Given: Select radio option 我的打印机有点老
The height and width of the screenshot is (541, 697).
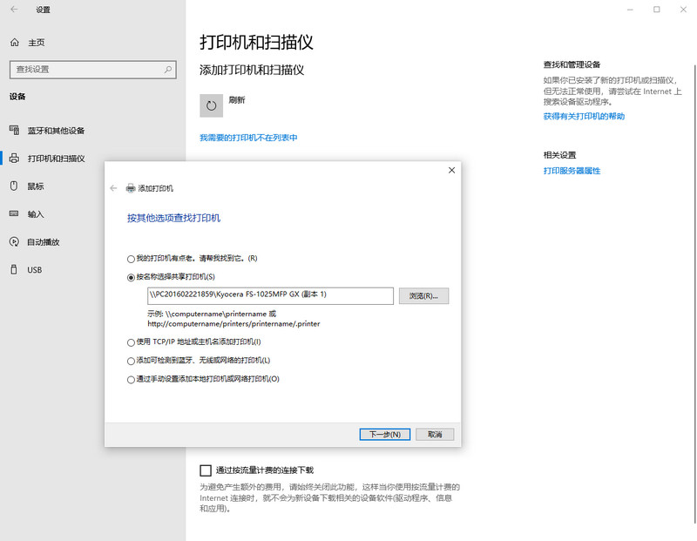Looking at the screenshot, I should click(x=131, y=259).
